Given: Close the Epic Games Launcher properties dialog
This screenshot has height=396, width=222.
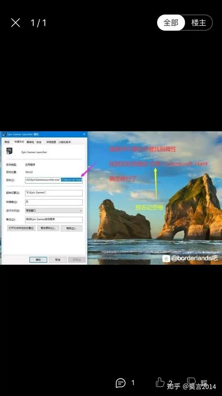Looking at the screenshot, I should 84,135.
